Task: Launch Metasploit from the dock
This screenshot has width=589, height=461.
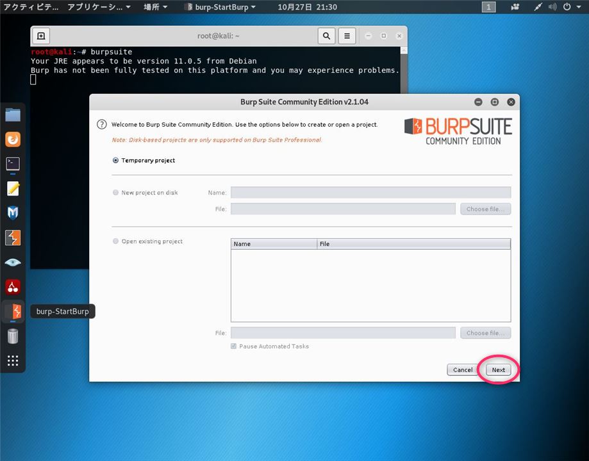Action: coord(13,213)
